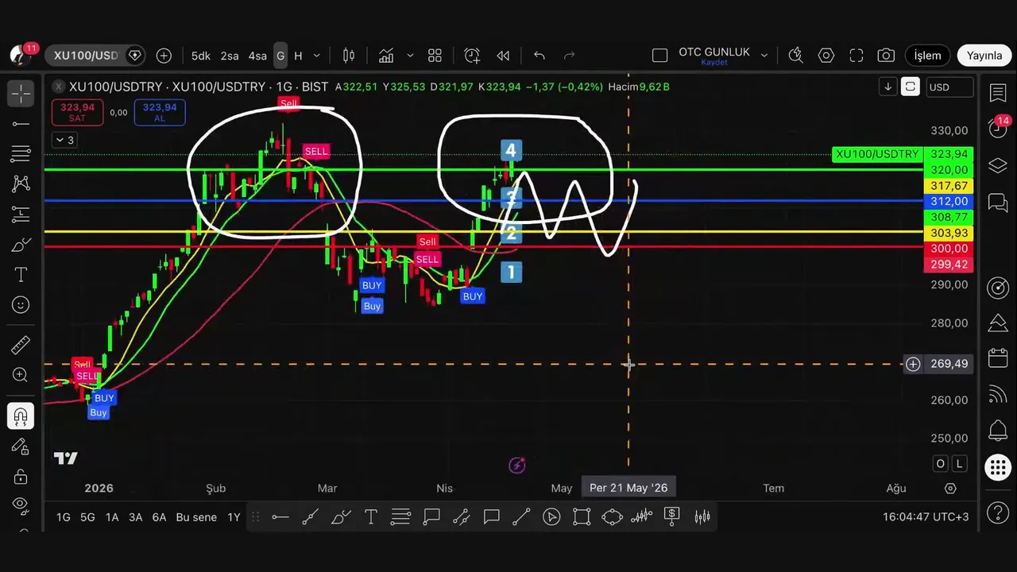Undo the last chart action
1017x572 pixels.
(x=539, y=56)
